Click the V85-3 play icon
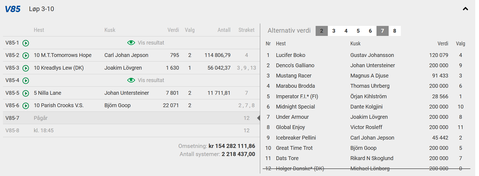Image resolution: width=479 pixels, height=176 pixels. (26, 68)
